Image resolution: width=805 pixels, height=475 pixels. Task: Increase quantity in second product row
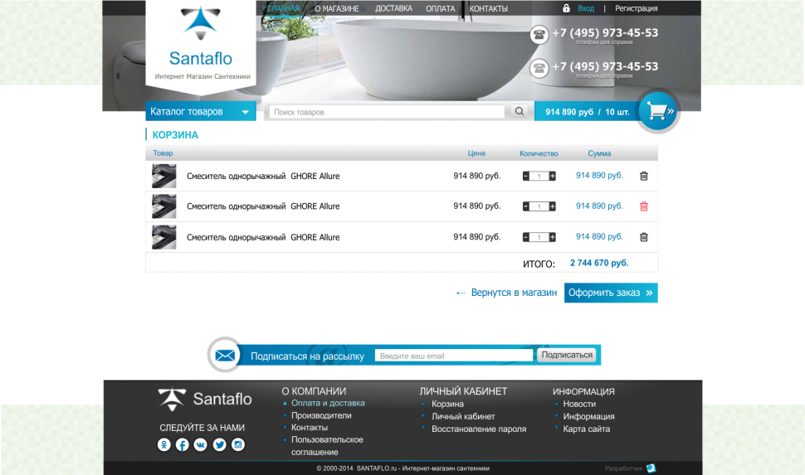click(553, 206)
